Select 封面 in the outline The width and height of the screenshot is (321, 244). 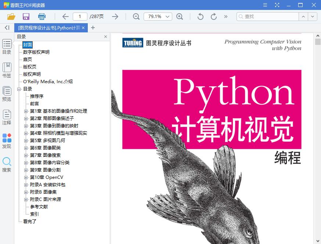click(28, 45)
